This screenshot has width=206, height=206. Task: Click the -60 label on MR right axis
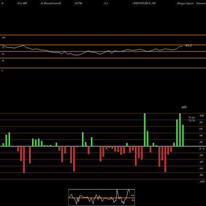[201, 169]
